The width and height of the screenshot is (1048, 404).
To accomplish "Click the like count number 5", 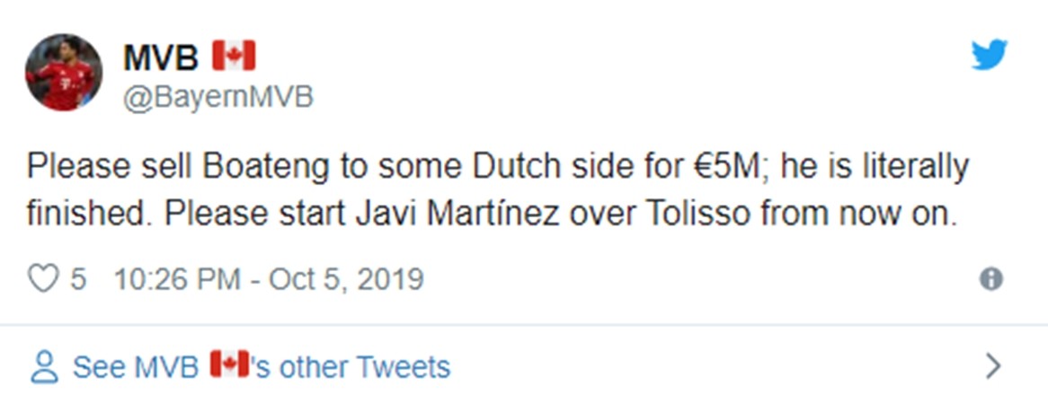I will tap(78, 279).
